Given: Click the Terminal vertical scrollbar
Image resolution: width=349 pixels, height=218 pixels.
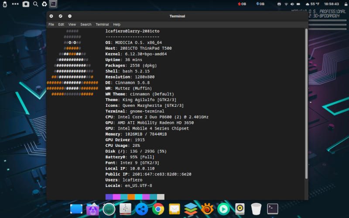Looking at the screenshot, I should [x=306, y=104].
